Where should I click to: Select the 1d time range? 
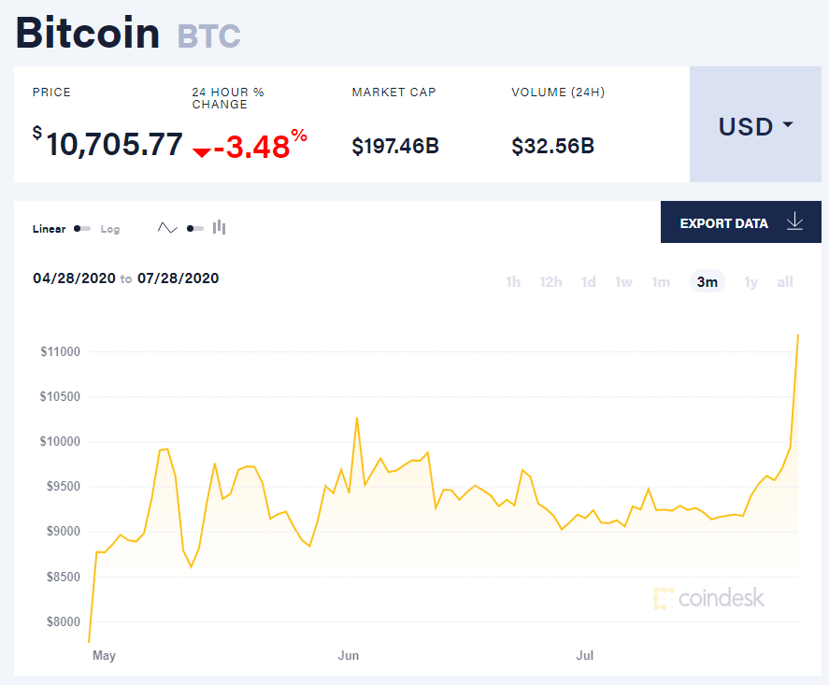589,281
